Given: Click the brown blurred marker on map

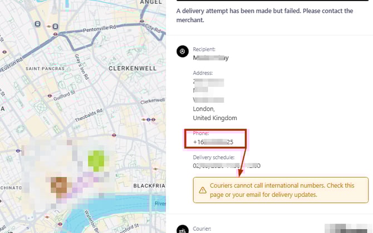Looking at the screenshot, I should point(58,184).
